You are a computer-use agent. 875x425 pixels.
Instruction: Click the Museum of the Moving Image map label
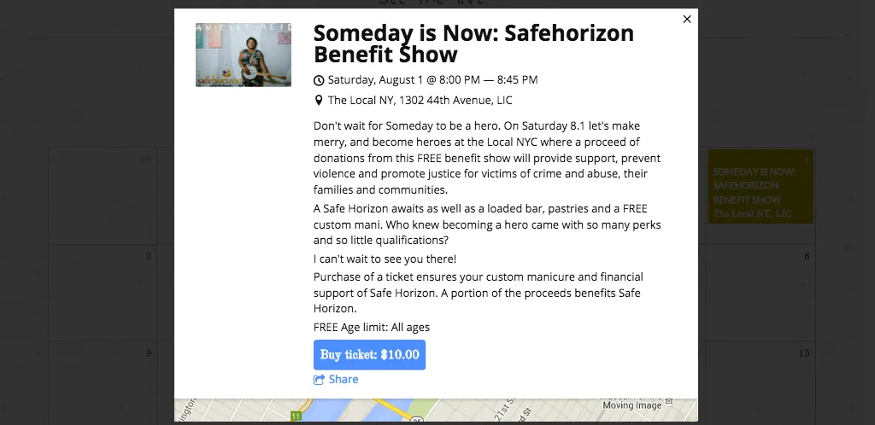click(x=631, y=404)
